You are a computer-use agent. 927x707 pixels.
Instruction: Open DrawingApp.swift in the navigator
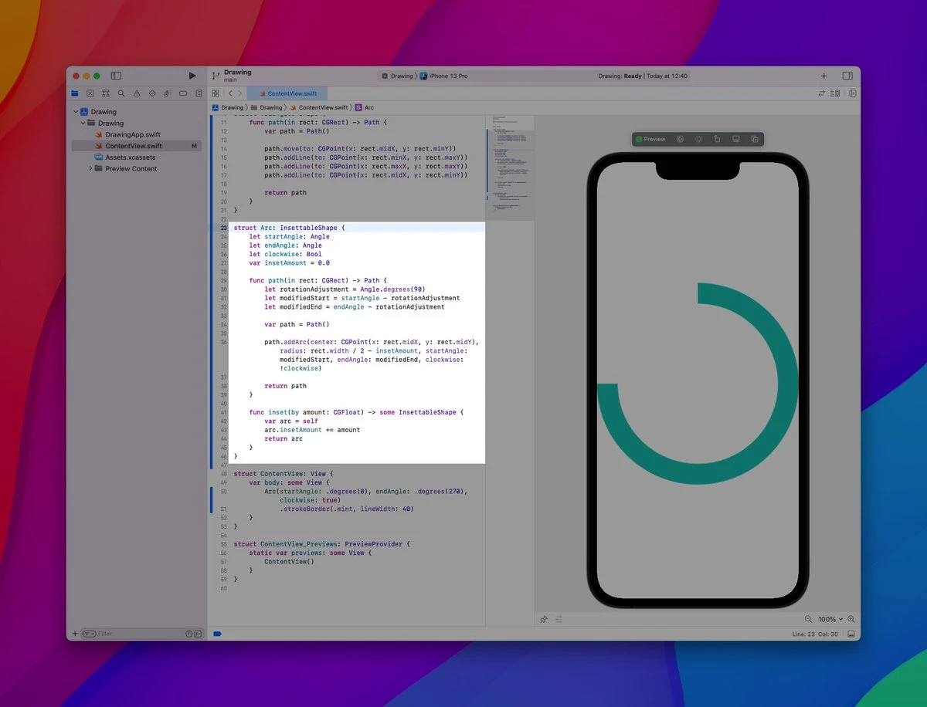[132, 134]
